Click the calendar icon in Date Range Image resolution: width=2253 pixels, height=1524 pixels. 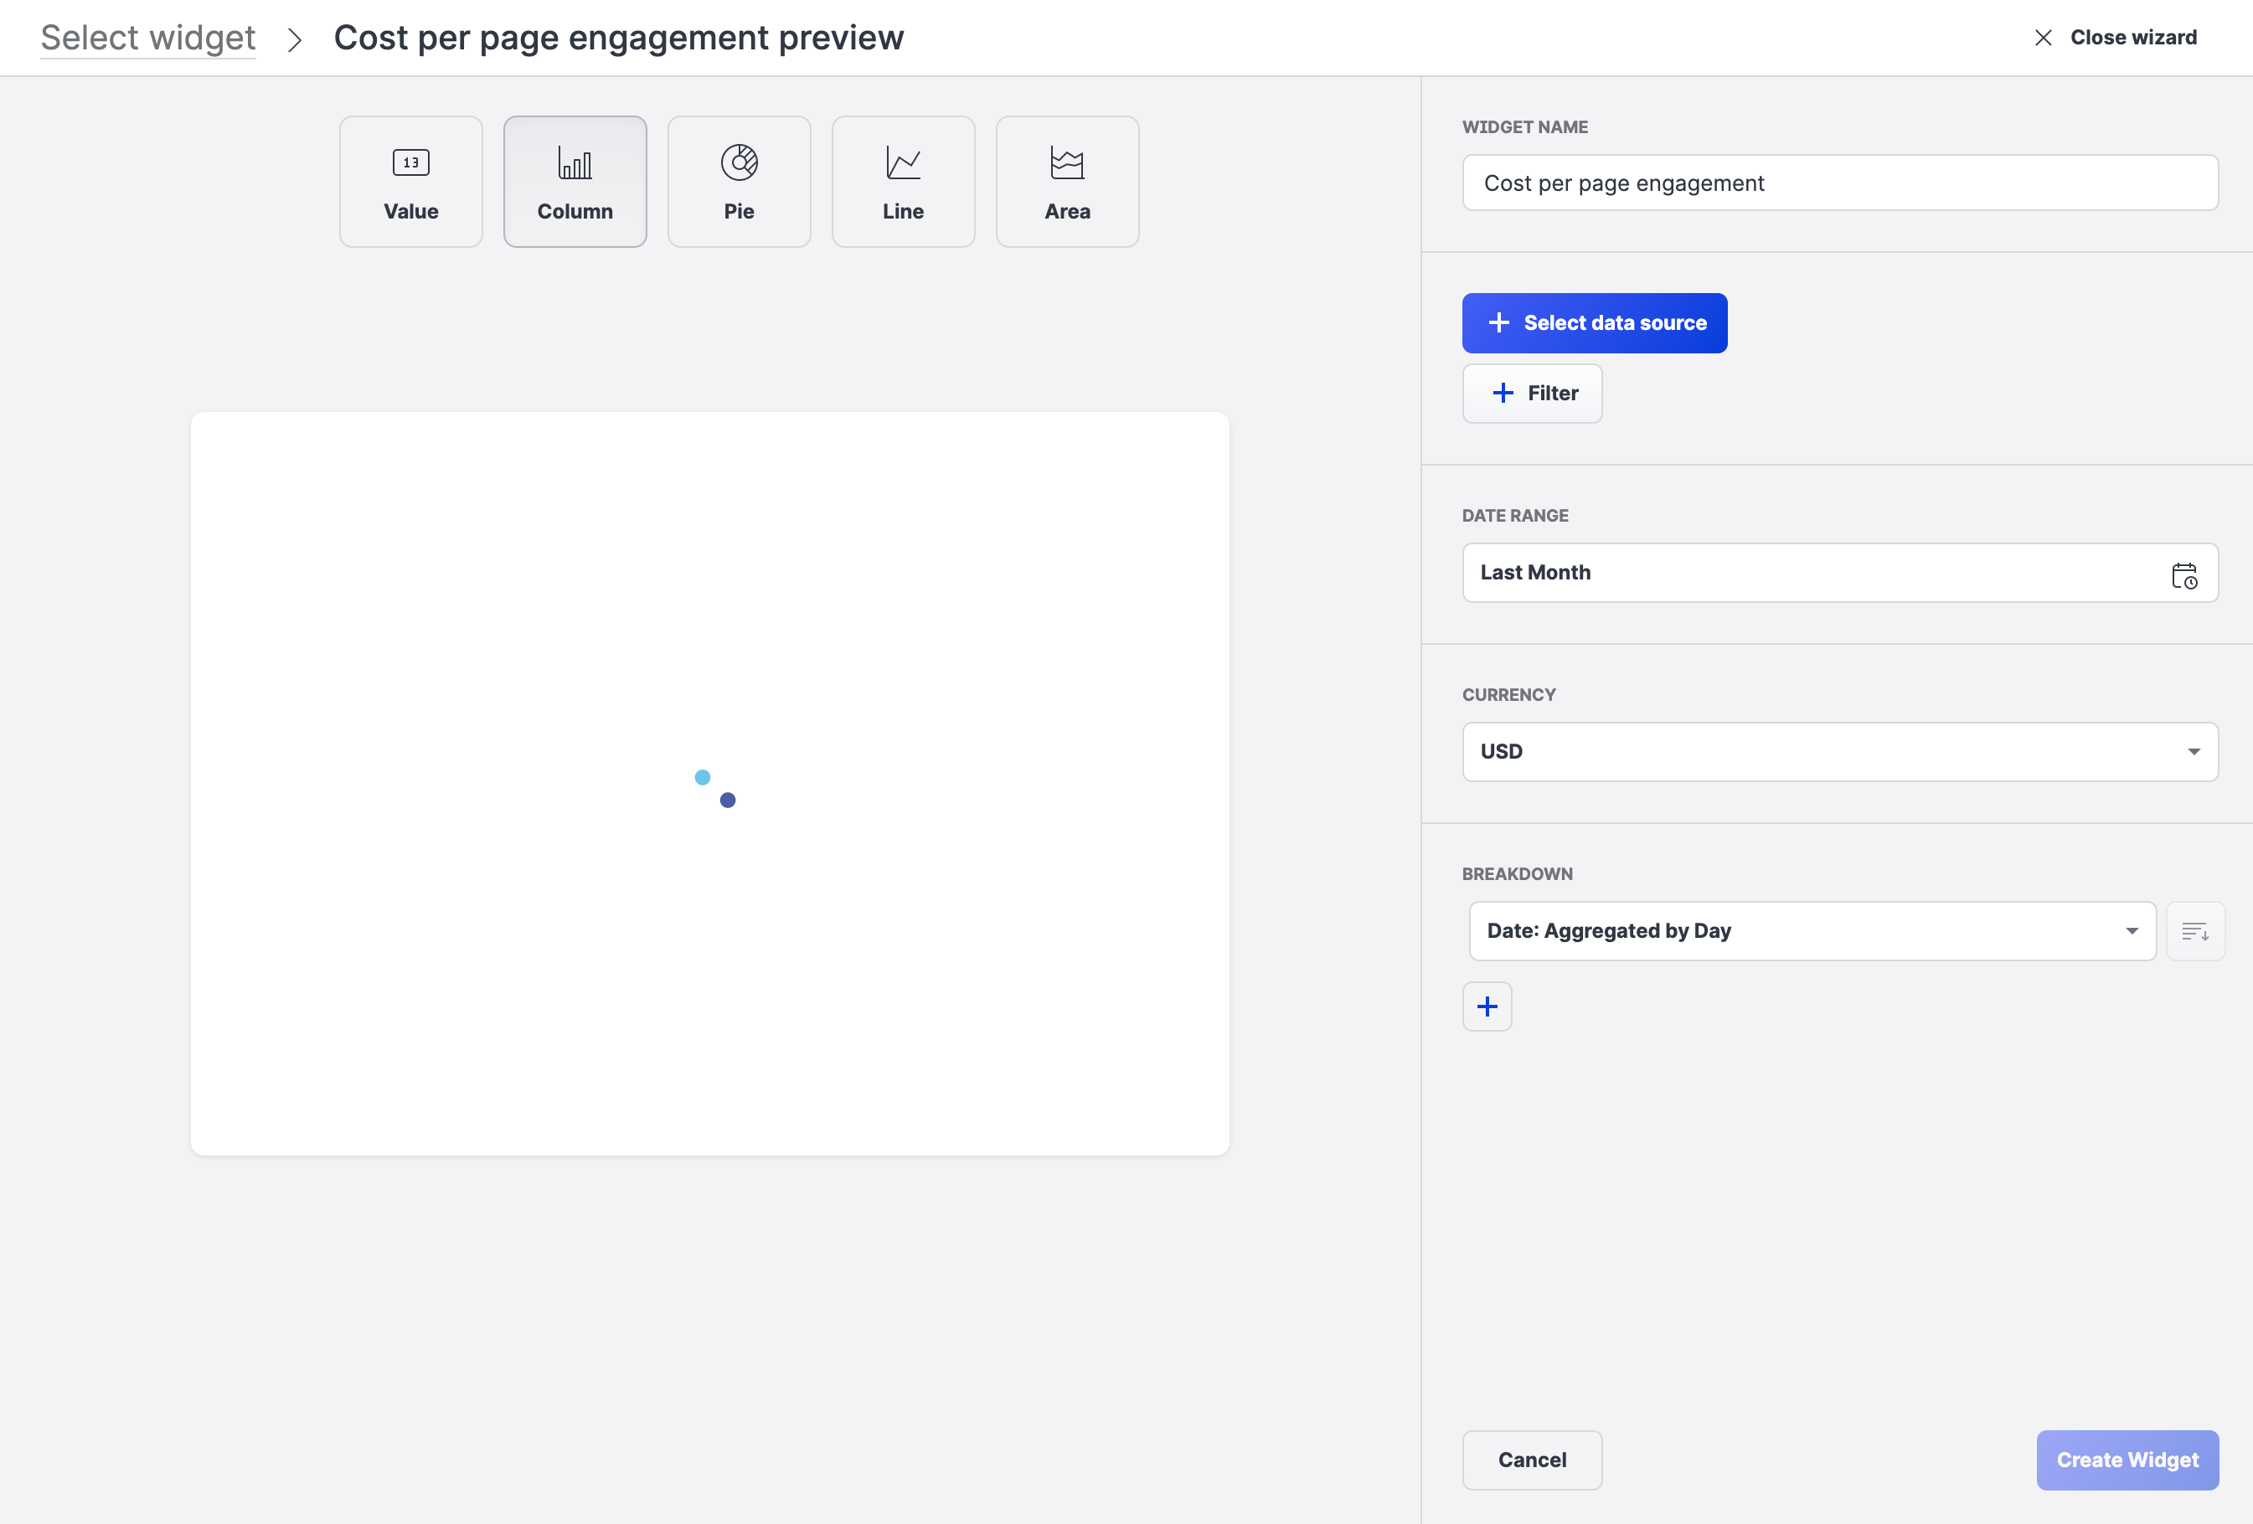click(2183, 575)
